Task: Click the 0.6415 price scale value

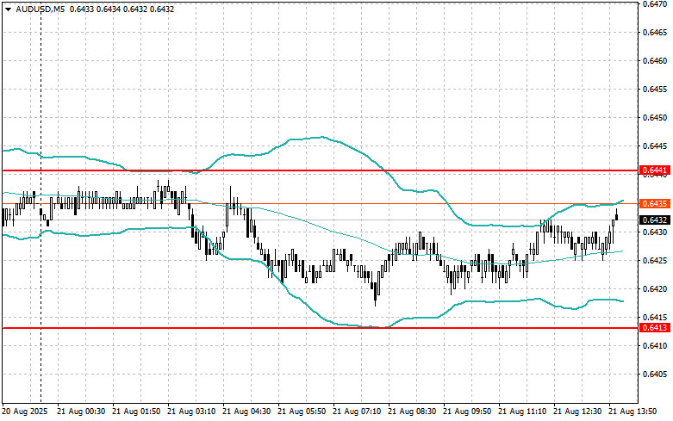Action: (655, 317)
